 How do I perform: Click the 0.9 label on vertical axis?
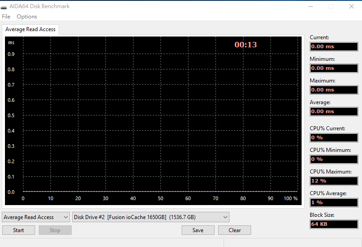coord(11,54)
